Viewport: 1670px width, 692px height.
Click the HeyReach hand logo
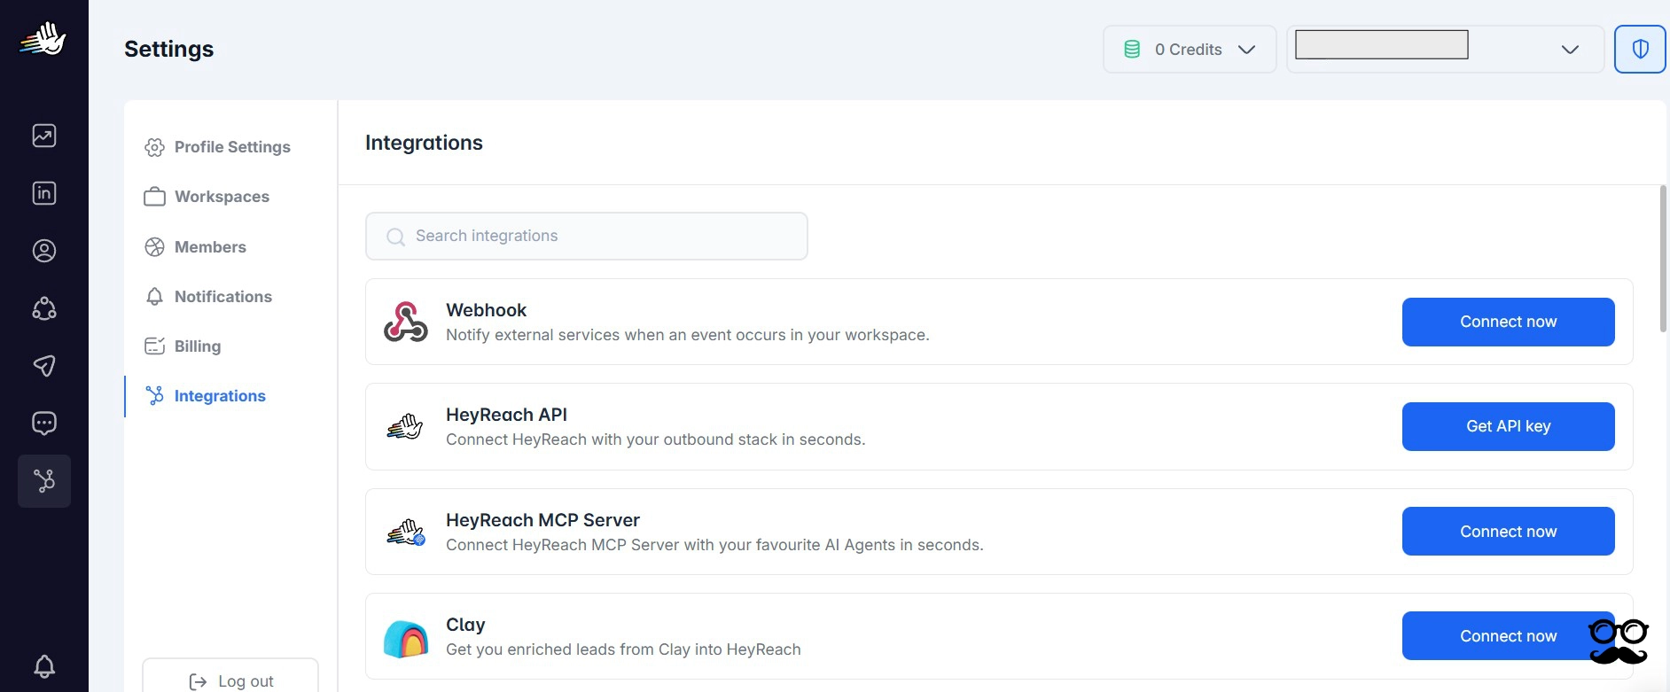(43, 39)
